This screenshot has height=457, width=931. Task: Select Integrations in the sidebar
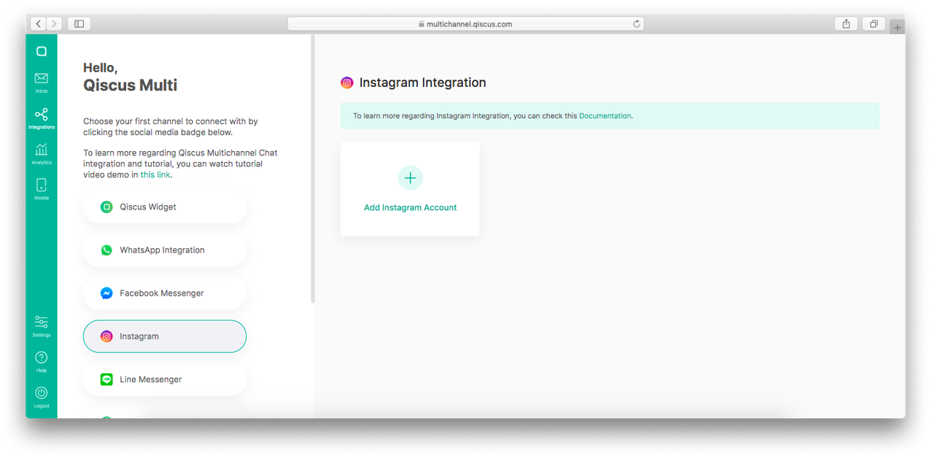[41, 118]
